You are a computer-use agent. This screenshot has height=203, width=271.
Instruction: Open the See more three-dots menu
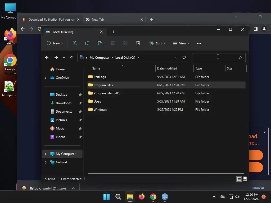point(199,43)
